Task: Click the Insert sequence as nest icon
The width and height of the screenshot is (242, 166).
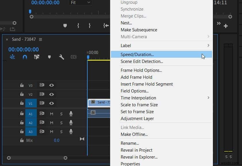Action: click(12, 57)
